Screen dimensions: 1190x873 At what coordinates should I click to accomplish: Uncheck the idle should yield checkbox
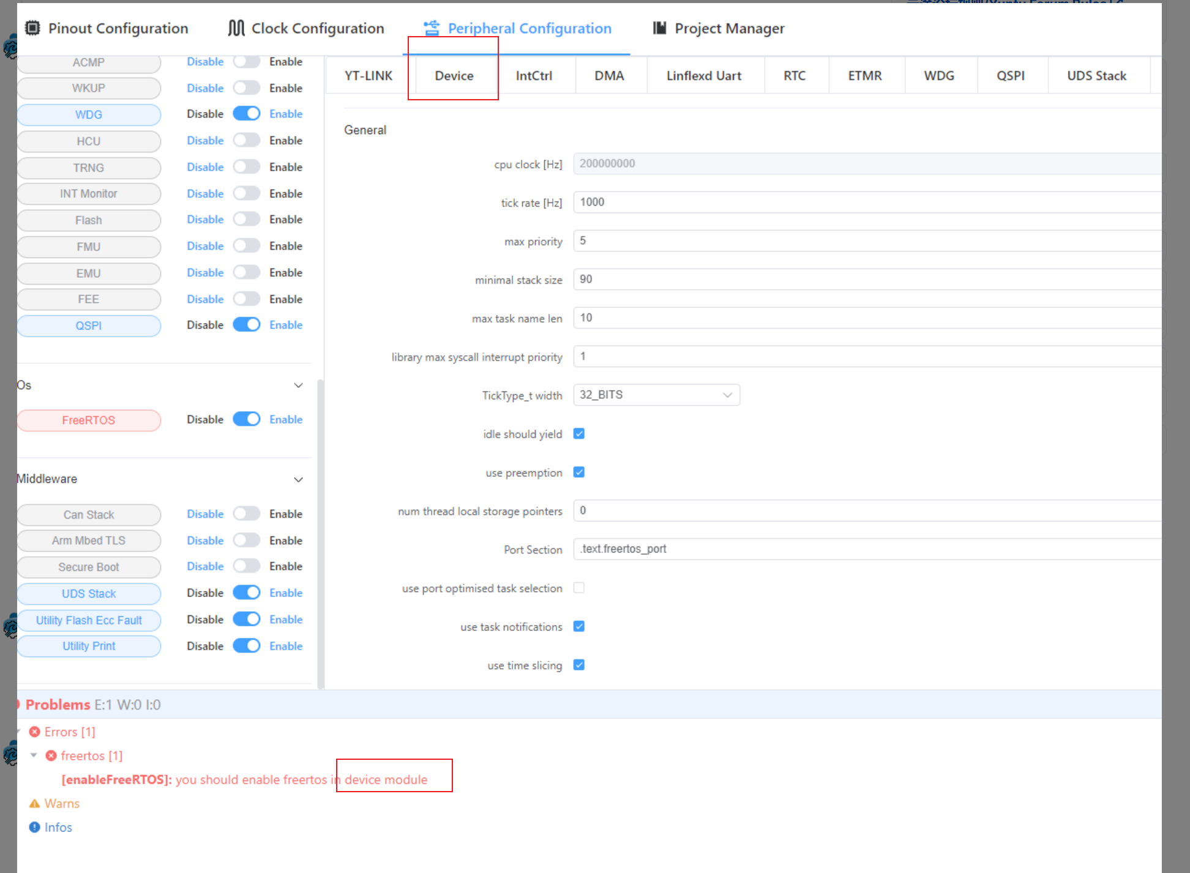(579, 434)
